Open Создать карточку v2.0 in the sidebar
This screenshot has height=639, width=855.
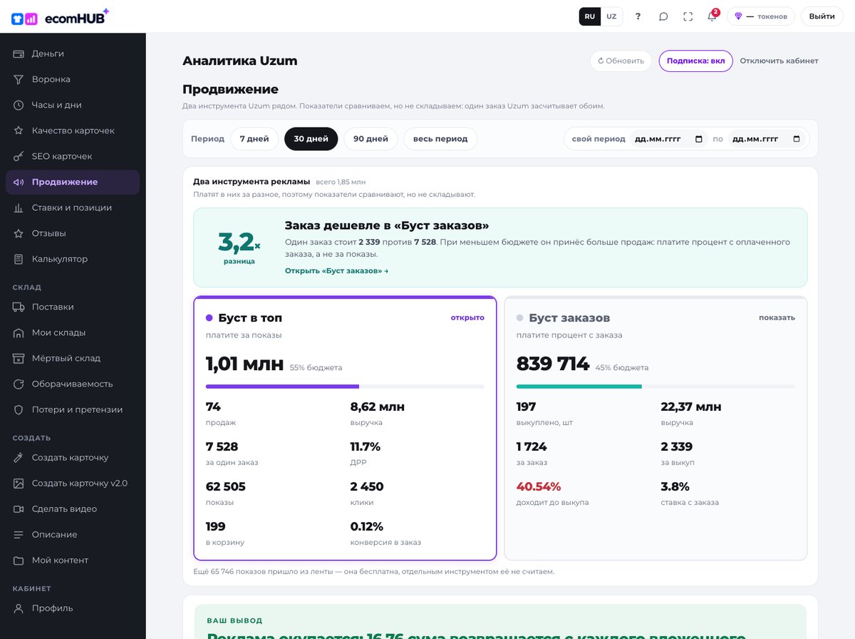[73, 483]
